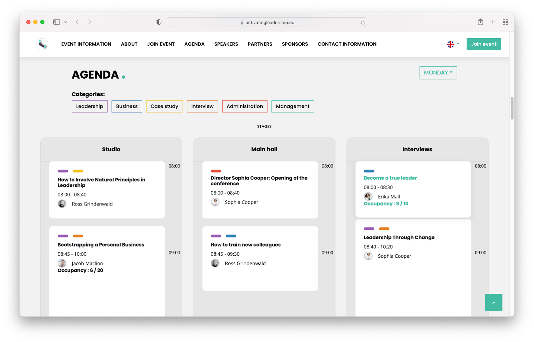Click Sophia Cooper's avatar in Main hall
Screen dimensions: 534x342
pos(215,202)
